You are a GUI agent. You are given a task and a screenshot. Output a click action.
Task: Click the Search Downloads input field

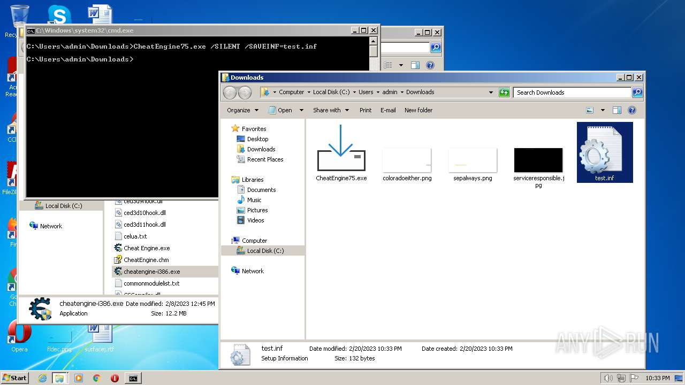[572, 93]
